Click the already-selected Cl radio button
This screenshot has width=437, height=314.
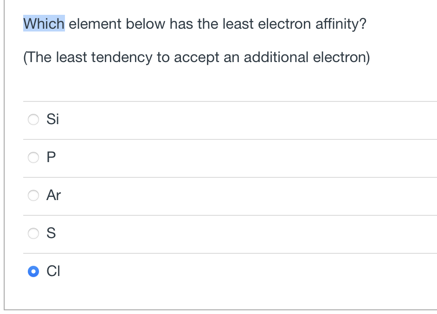[x=33, y=271]
